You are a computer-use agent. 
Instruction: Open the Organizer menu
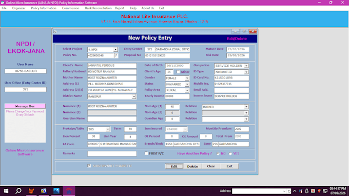point(18,8)
